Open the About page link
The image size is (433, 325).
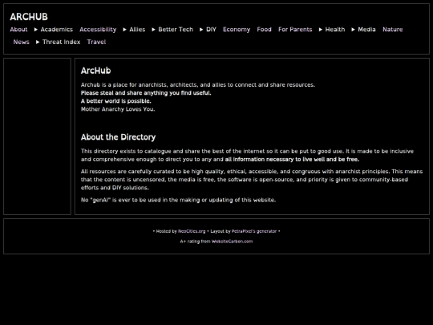tap(18, 30)
